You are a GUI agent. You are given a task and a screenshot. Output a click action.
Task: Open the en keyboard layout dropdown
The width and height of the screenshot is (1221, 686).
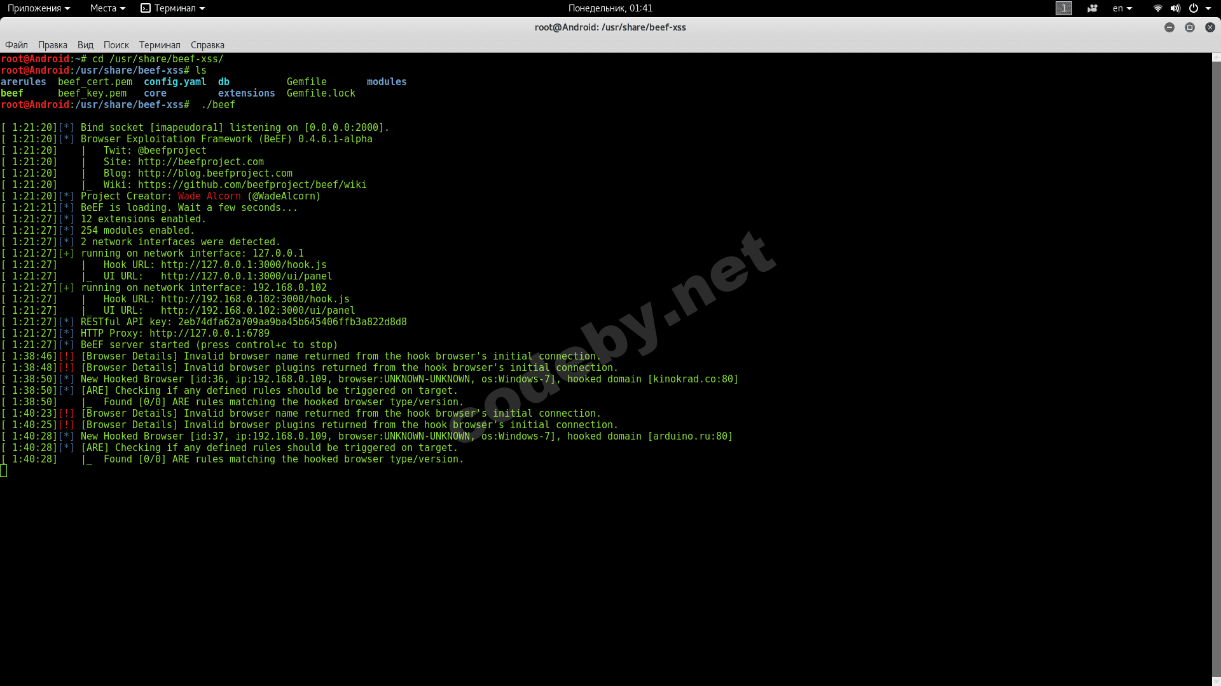pos(1122,8)
